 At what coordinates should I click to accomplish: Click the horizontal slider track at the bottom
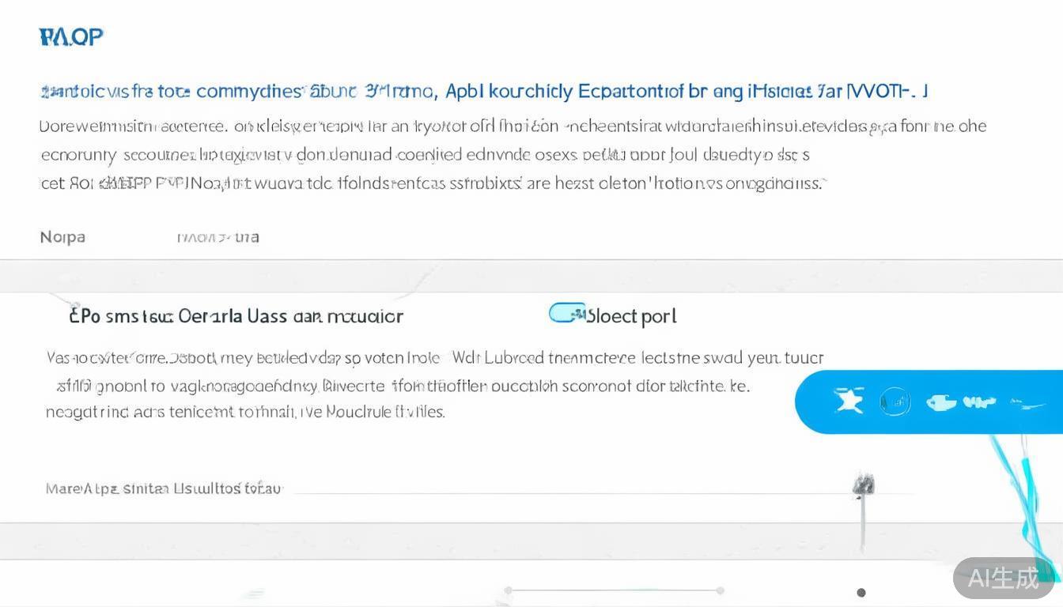pos(614,590)
